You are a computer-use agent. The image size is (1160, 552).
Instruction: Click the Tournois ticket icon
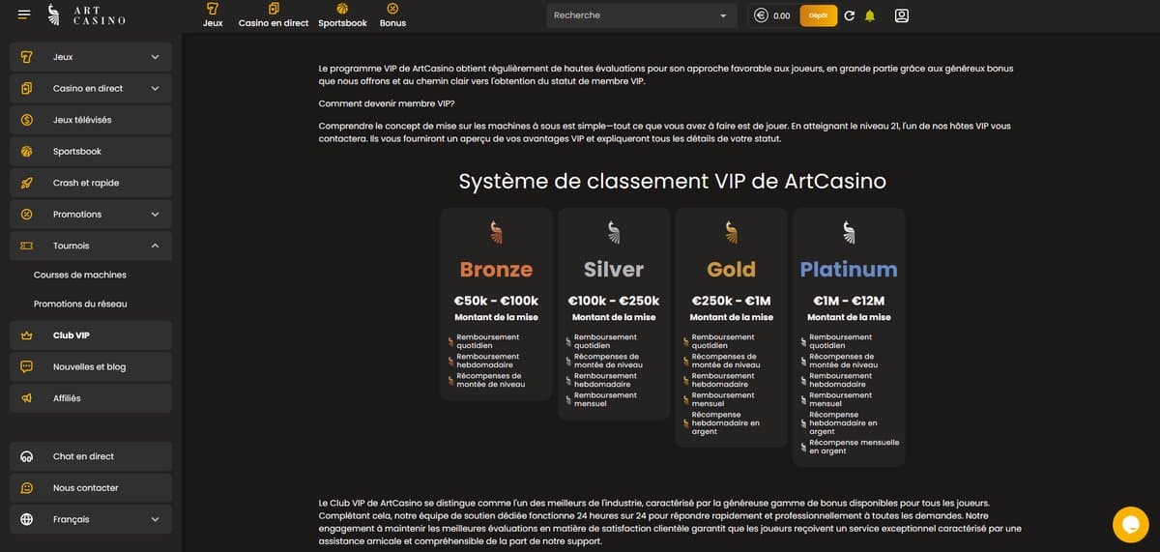pos(27,246)
